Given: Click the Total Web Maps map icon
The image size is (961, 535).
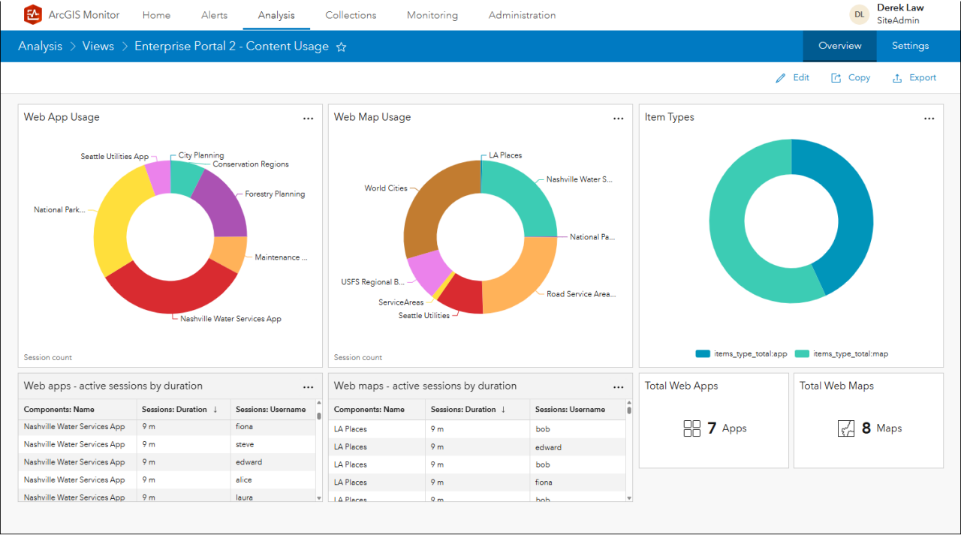Looking at the screenshot, I should point(846,428).
